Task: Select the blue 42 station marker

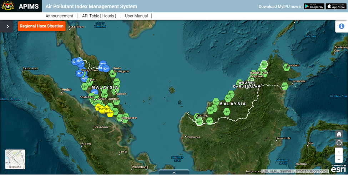Action: point(106,69)
